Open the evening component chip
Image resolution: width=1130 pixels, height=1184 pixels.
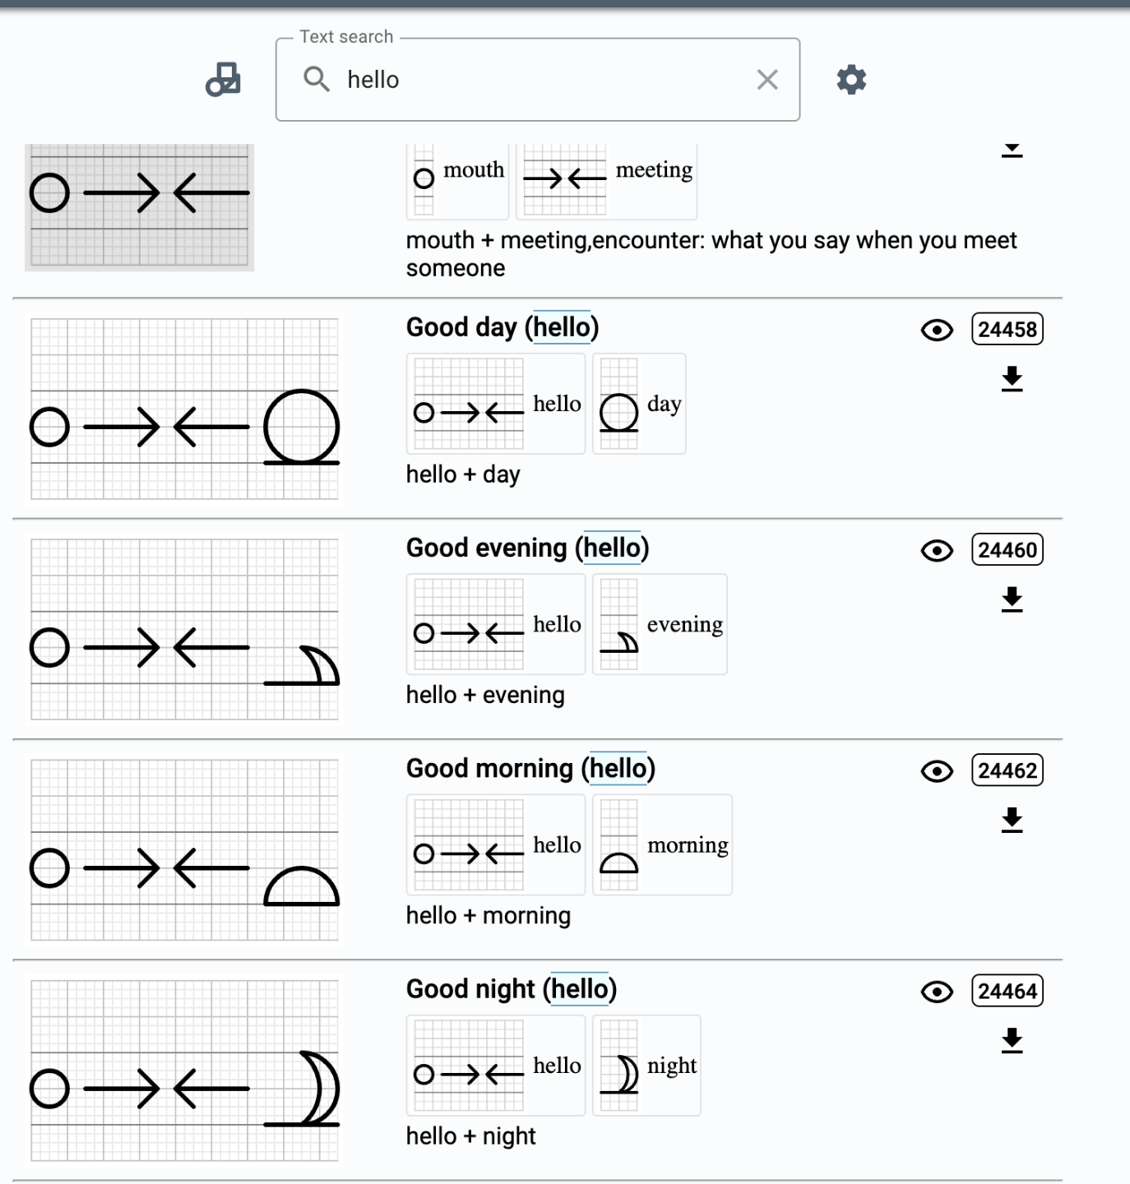[660, 624]
